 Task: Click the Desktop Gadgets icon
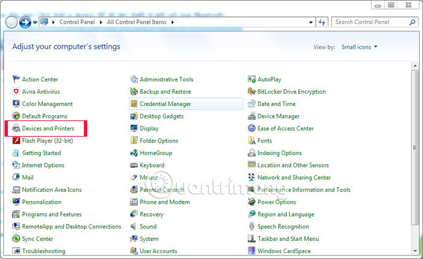134,116
